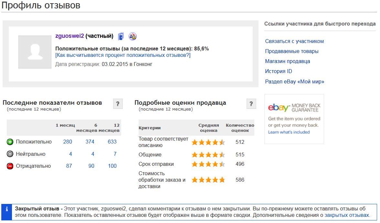The width and height of the screenshot is (380, 223).
Task: Open Раздел eBay «Мой мир» link
Action: click(294, 81)
